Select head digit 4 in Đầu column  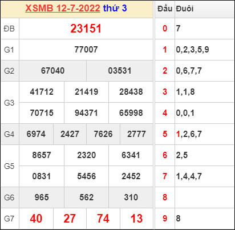point(165,113)
